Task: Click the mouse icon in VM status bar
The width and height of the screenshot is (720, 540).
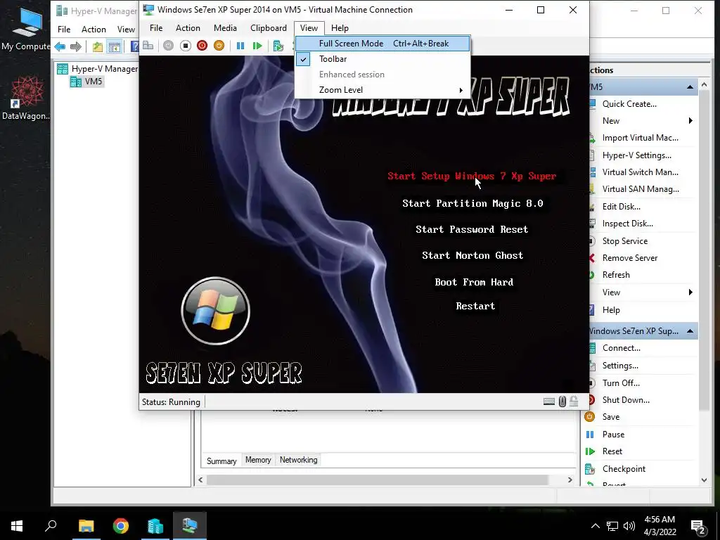Action: coord(562,401)
